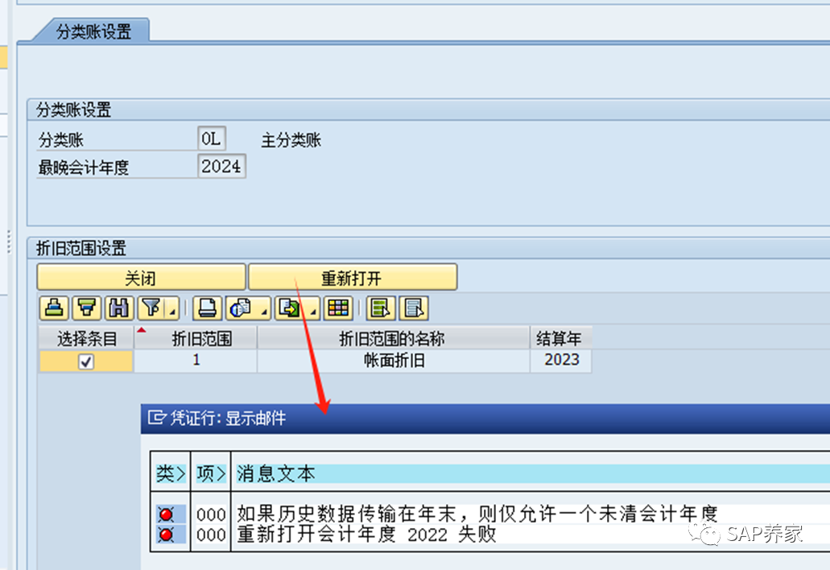This screenshot has height=570, width=830.
Task: Click the first red error icon in message list
Action: point(166,514)
